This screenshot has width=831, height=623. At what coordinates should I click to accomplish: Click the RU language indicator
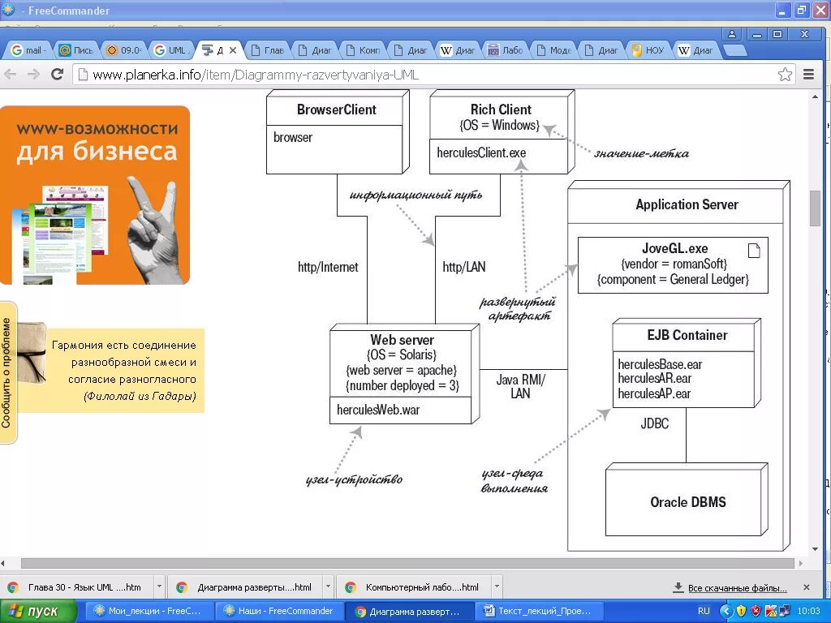click(x=704, y=611)
